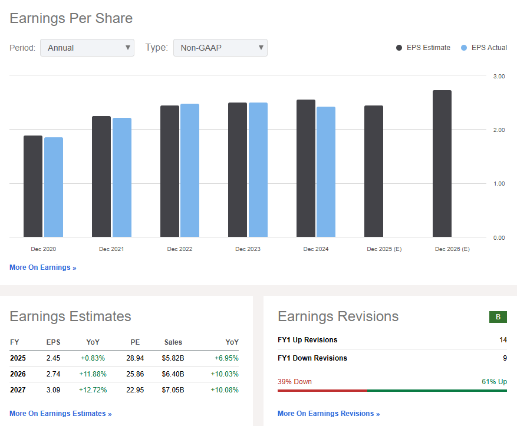Click the green B grade badge

(x=498, y=316)
